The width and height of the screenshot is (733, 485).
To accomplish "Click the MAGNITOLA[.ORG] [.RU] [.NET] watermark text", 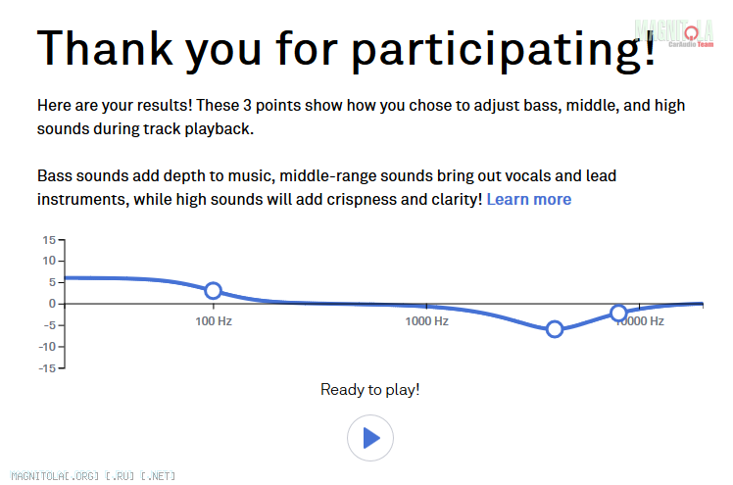I will (92, 476).
